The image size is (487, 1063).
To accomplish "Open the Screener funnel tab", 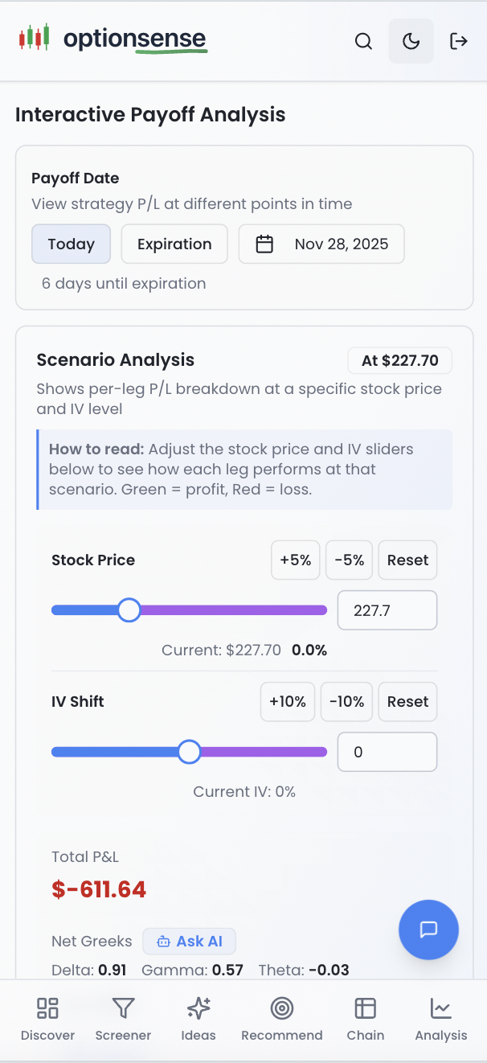I will pos(123,1019).
